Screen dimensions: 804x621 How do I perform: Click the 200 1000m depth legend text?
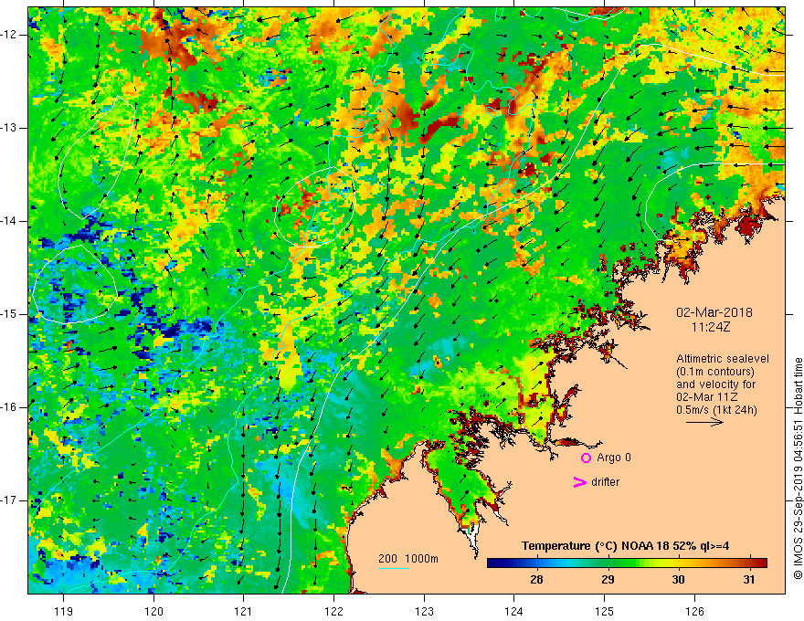click(408, 559)
